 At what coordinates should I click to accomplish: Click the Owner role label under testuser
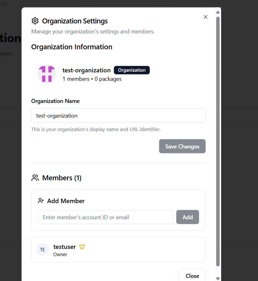point(60,254)
